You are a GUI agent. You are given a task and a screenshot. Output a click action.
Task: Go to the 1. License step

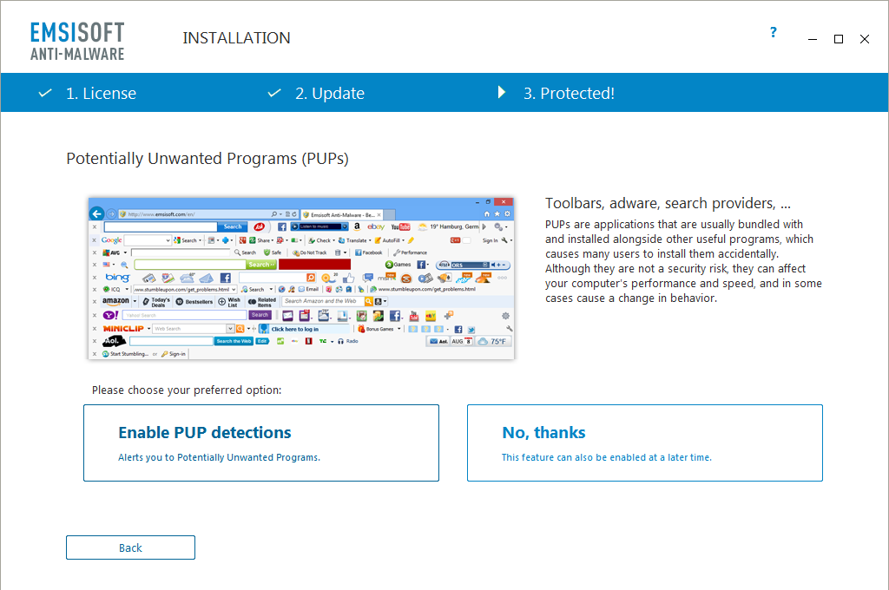pyautogui.click(x=101, y=94)
